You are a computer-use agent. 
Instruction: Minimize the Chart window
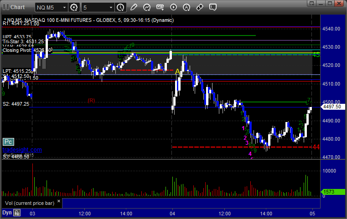coord(321,3)
